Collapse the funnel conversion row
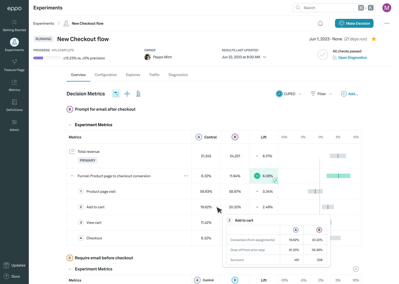The image size is (399, 284). pyautogui.click(x=72, y=176)
